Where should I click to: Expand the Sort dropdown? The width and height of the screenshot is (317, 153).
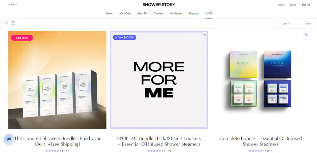click(x=286, y=24)
